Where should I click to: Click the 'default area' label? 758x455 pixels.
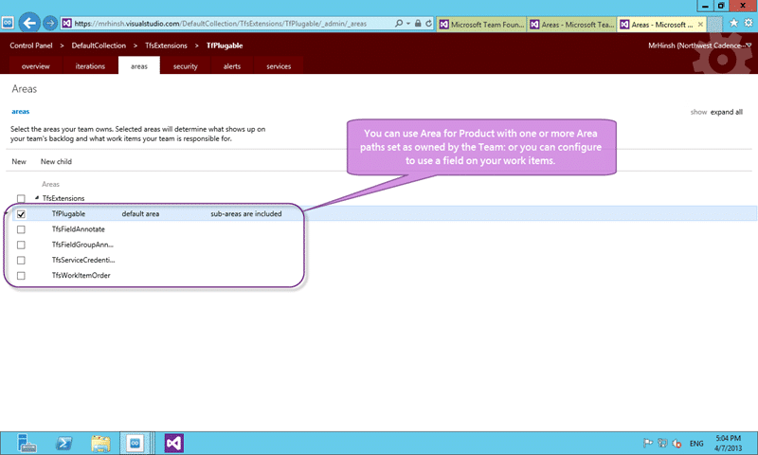click(x=140, y=213)
